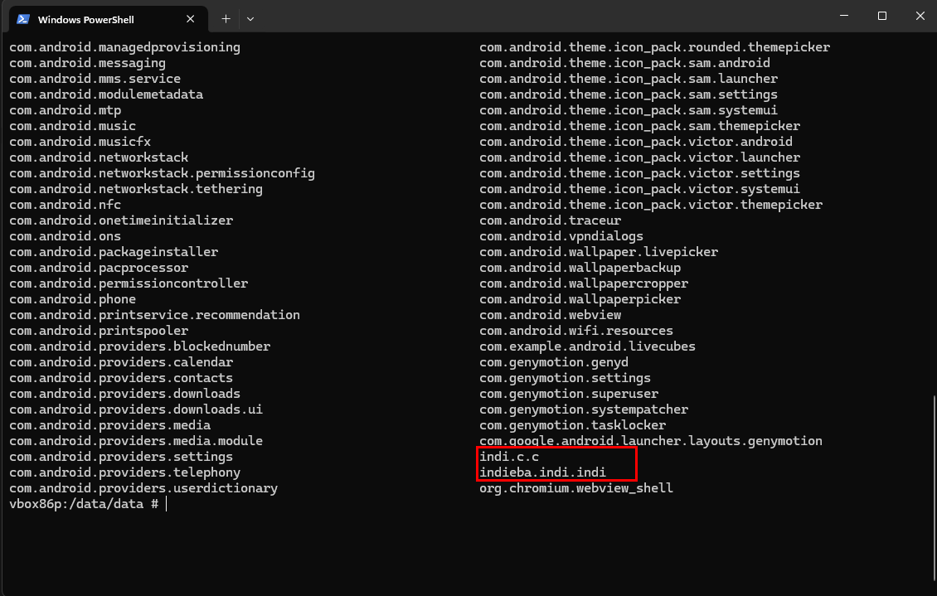Click the text com.android.theme.icon_pack.rounded.themepicker
This screenshot has height=596, width=937.
655,47
